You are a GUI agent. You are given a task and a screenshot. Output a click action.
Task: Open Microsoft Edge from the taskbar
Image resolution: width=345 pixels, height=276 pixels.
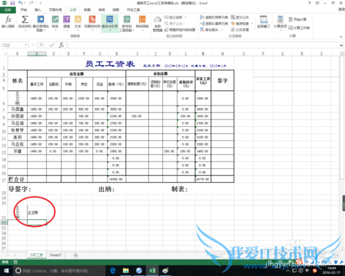click(x=112, y=270)
